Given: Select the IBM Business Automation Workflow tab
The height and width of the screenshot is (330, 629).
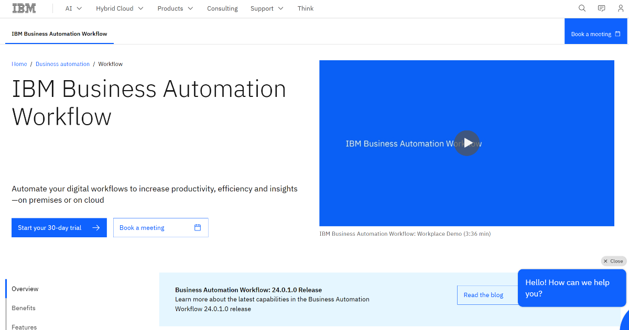Looking at the screenshot, I should pyautogui.click(x=59, y=33).
